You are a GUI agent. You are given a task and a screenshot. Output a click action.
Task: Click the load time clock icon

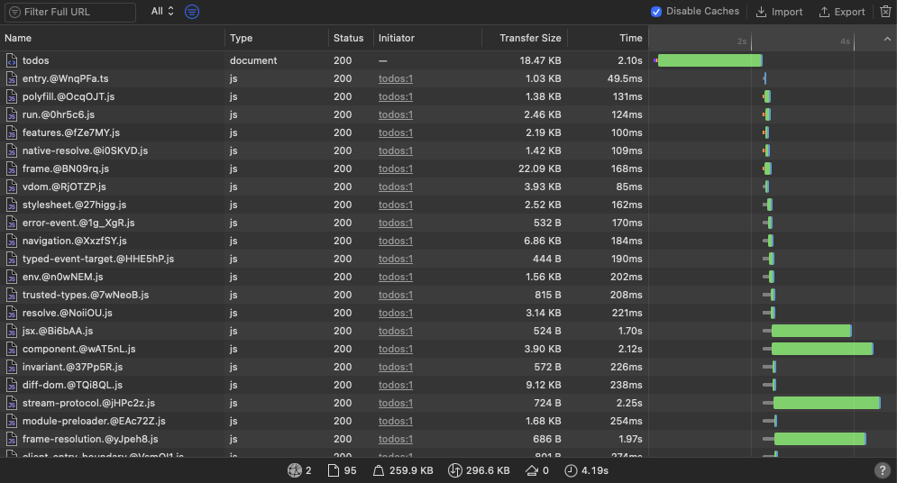pyautogui.click(x=571, y=470)
